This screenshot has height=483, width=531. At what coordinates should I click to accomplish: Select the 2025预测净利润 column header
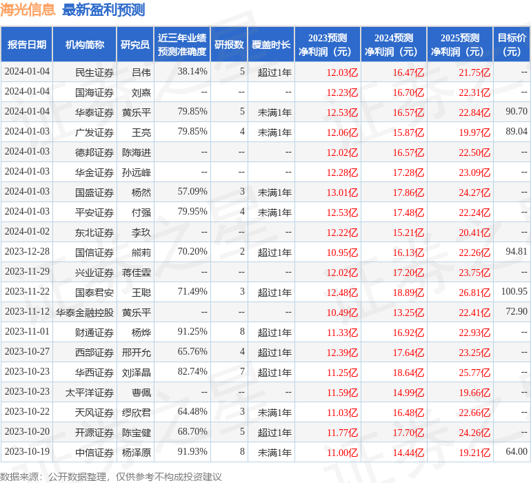(x=460, y=44)
